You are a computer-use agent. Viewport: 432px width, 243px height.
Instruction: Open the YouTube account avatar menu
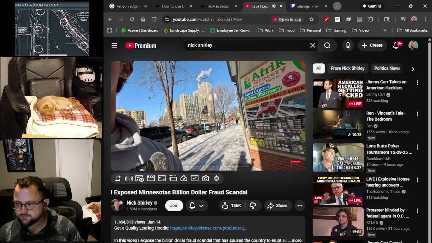(413, 45)
